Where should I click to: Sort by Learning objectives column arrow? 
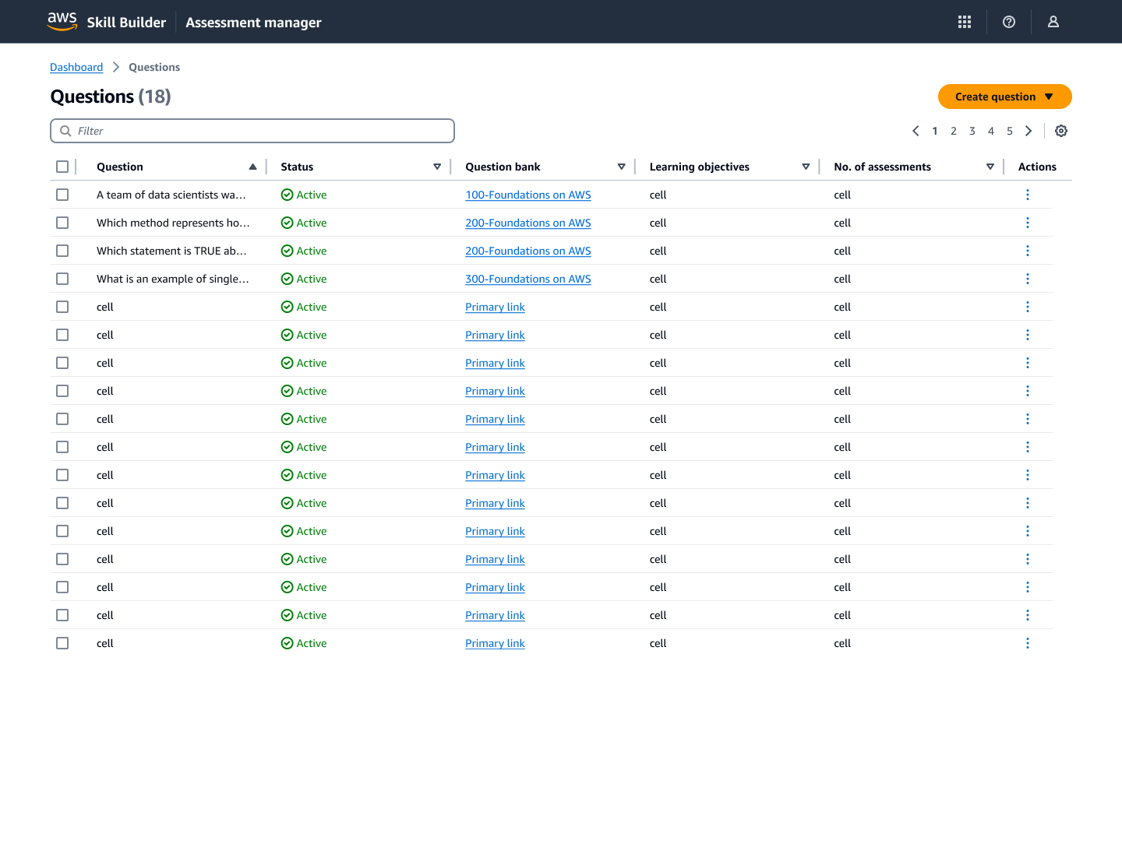pyautogui.click(x=806, y=167)
